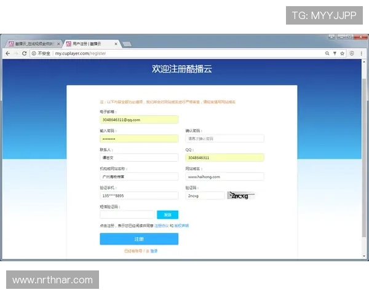The height and width of the screenshot is (295, 369).
Task: Click the address bar URL my.cuplayer.com/register
Action: point(80,53)
